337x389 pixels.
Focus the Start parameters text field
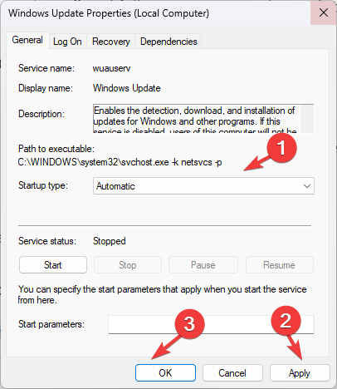coord(211,324)
